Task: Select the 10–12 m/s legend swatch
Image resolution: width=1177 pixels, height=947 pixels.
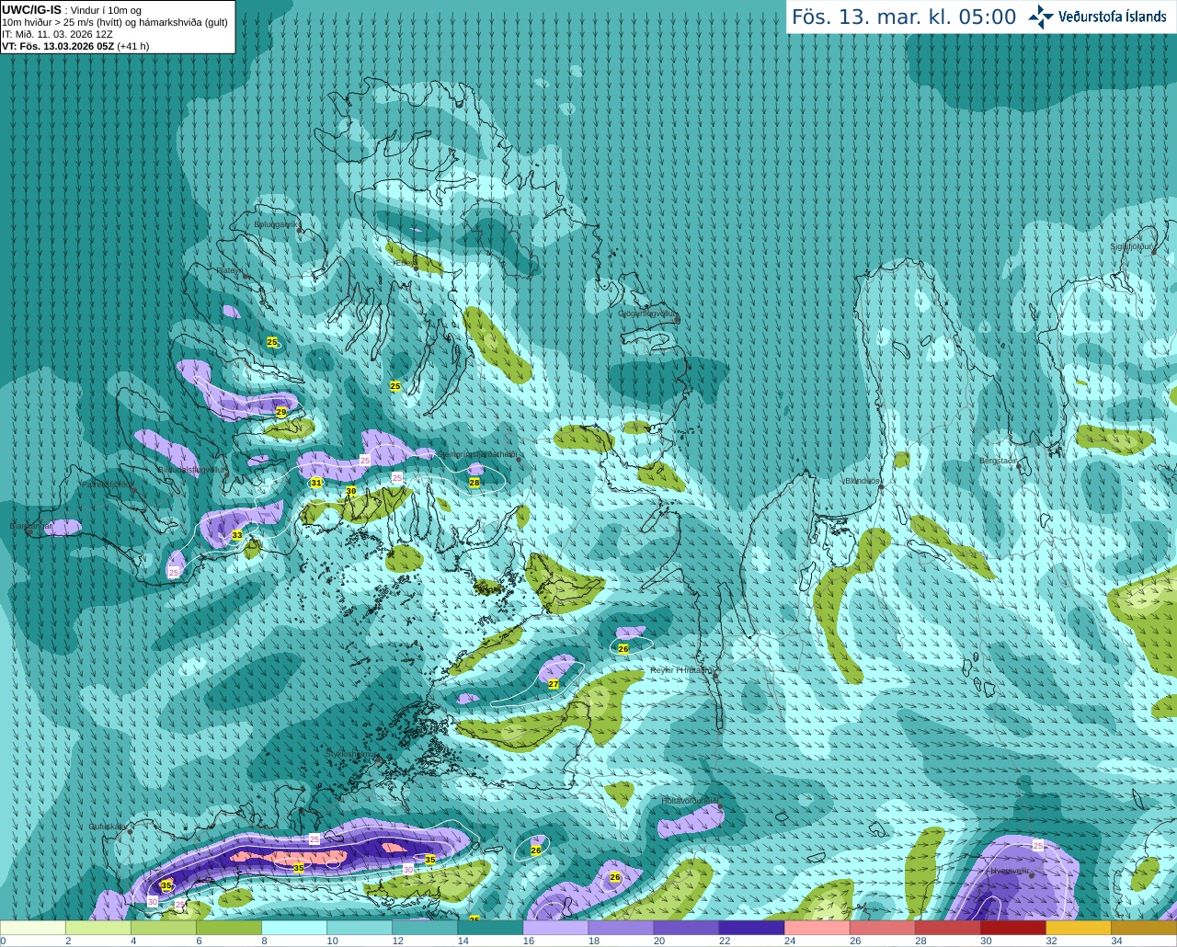Action: click(x=360, y=928)
